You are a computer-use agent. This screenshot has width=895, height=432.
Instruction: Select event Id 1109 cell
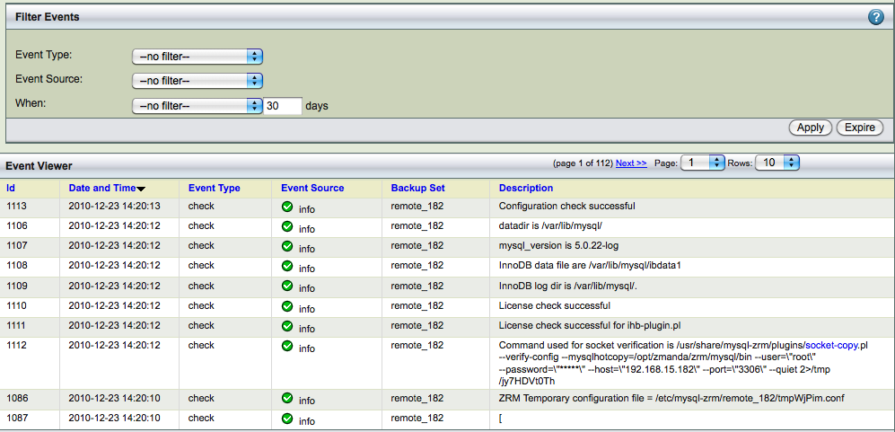(16, 286)
